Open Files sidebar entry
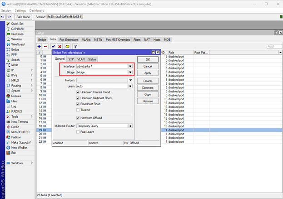 click(x=14, y=102)
